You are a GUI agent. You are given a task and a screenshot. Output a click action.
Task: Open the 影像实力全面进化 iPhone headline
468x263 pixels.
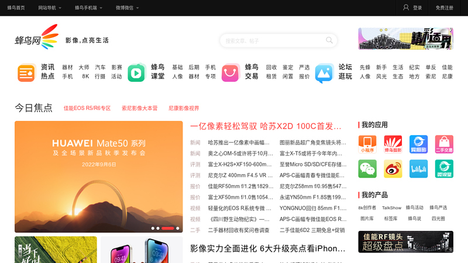[x=268, y=248]
